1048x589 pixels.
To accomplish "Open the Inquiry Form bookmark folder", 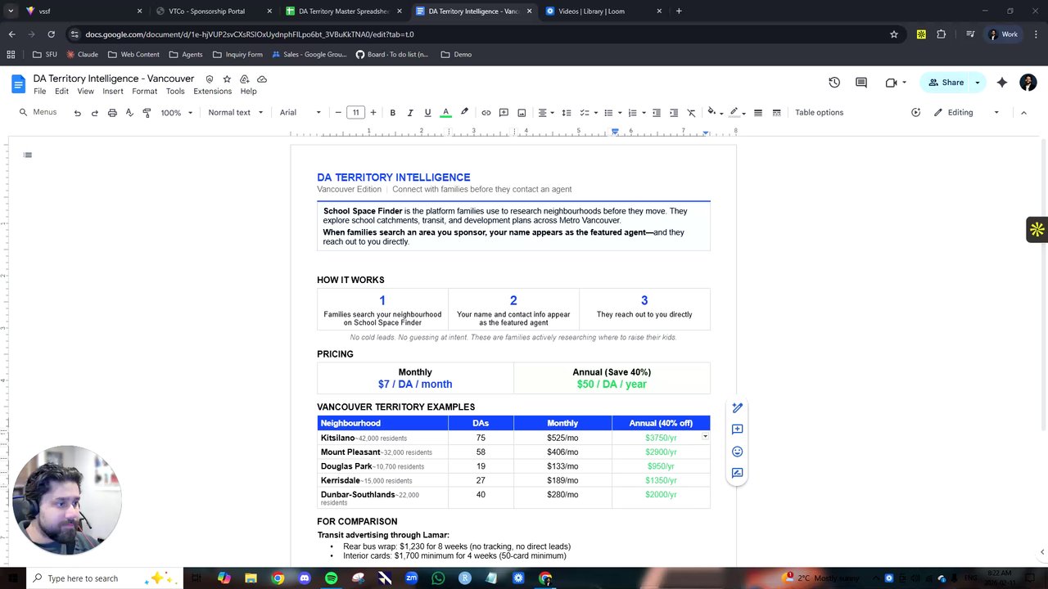I will (237, 55).
